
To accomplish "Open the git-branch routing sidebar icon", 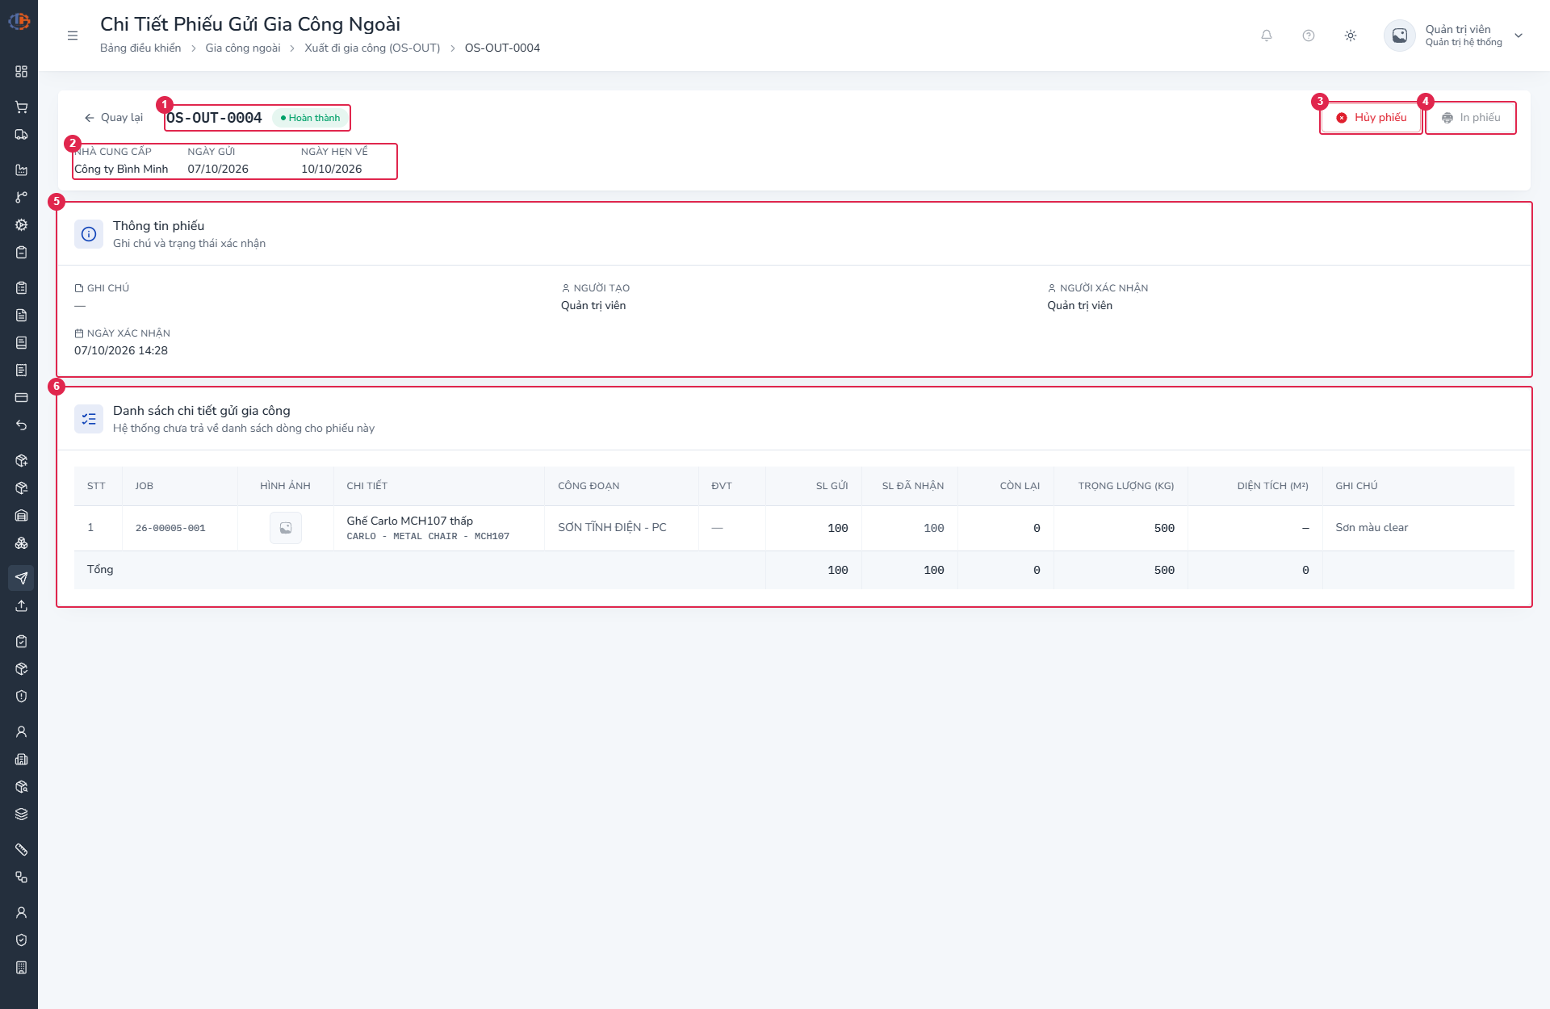I will click(x=21, y=198).
